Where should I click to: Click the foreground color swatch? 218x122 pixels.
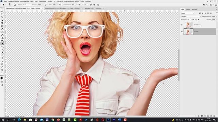(x=1, y=78)
